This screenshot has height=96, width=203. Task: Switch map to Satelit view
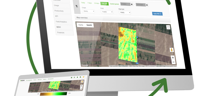coord(89,25)
